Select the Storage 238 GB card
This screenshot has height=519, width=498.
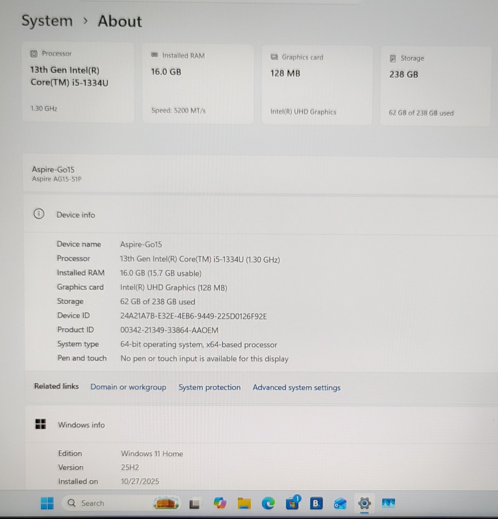tap(435, 86)
